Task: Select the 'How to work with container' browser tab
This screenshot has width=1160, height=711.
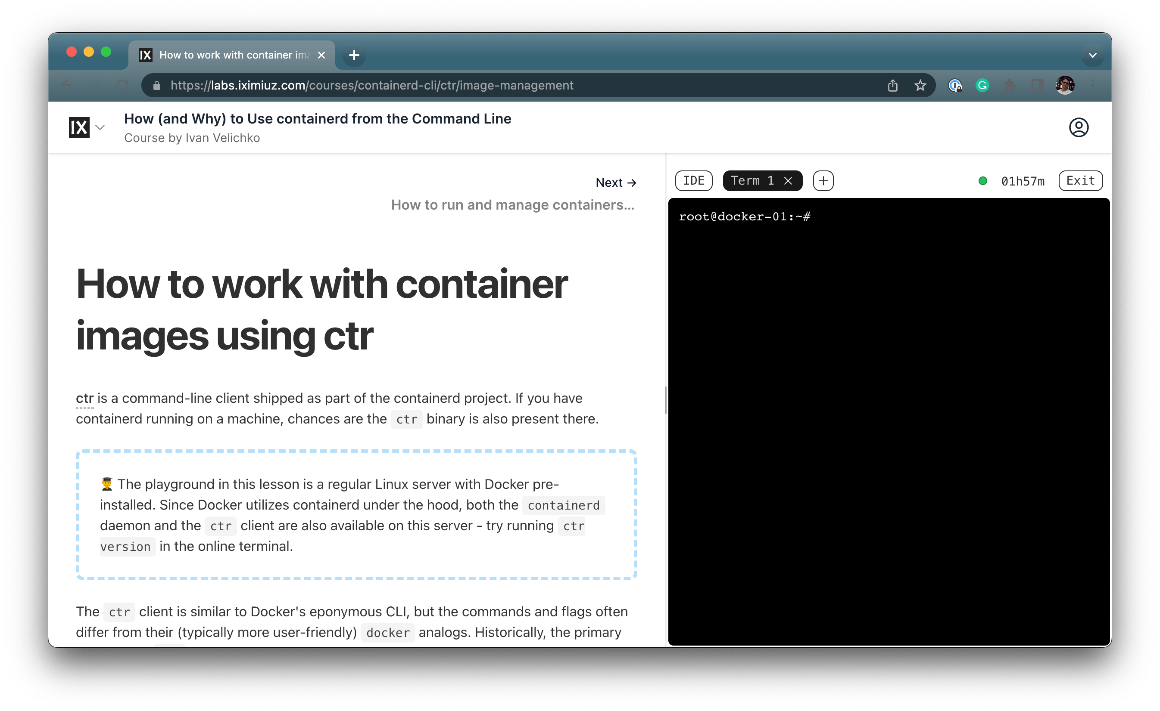Action: pos(232,55)
